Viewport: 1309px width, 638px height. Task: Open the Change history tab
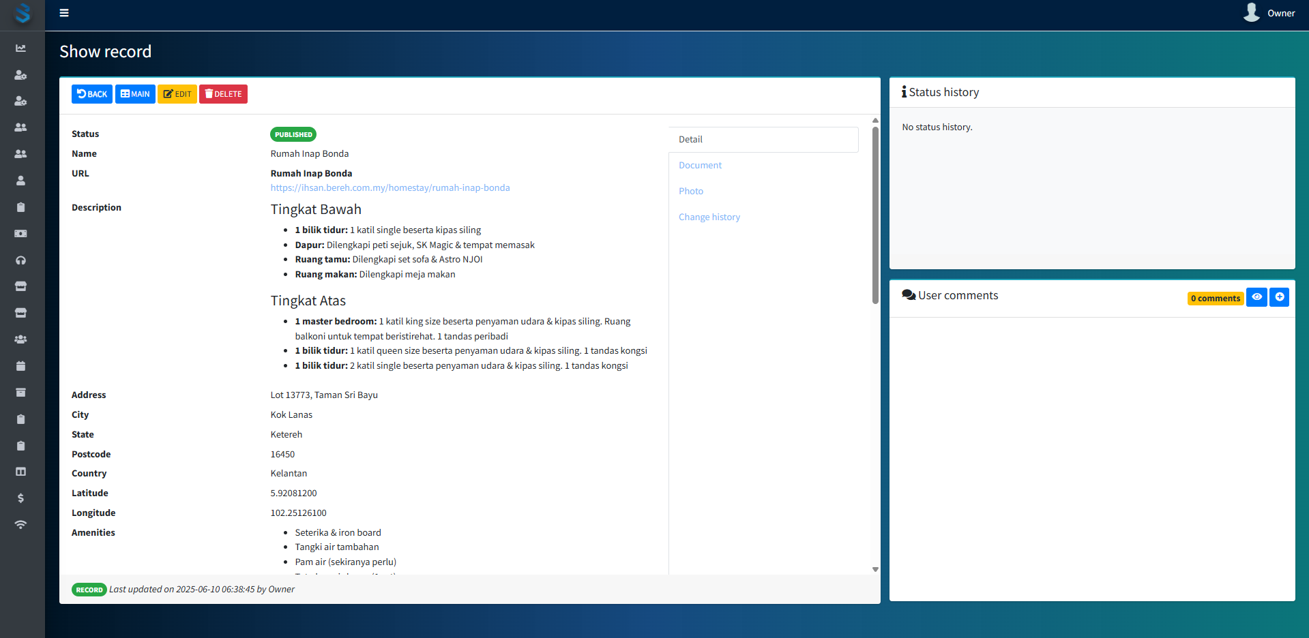click(x=709, y=217)
